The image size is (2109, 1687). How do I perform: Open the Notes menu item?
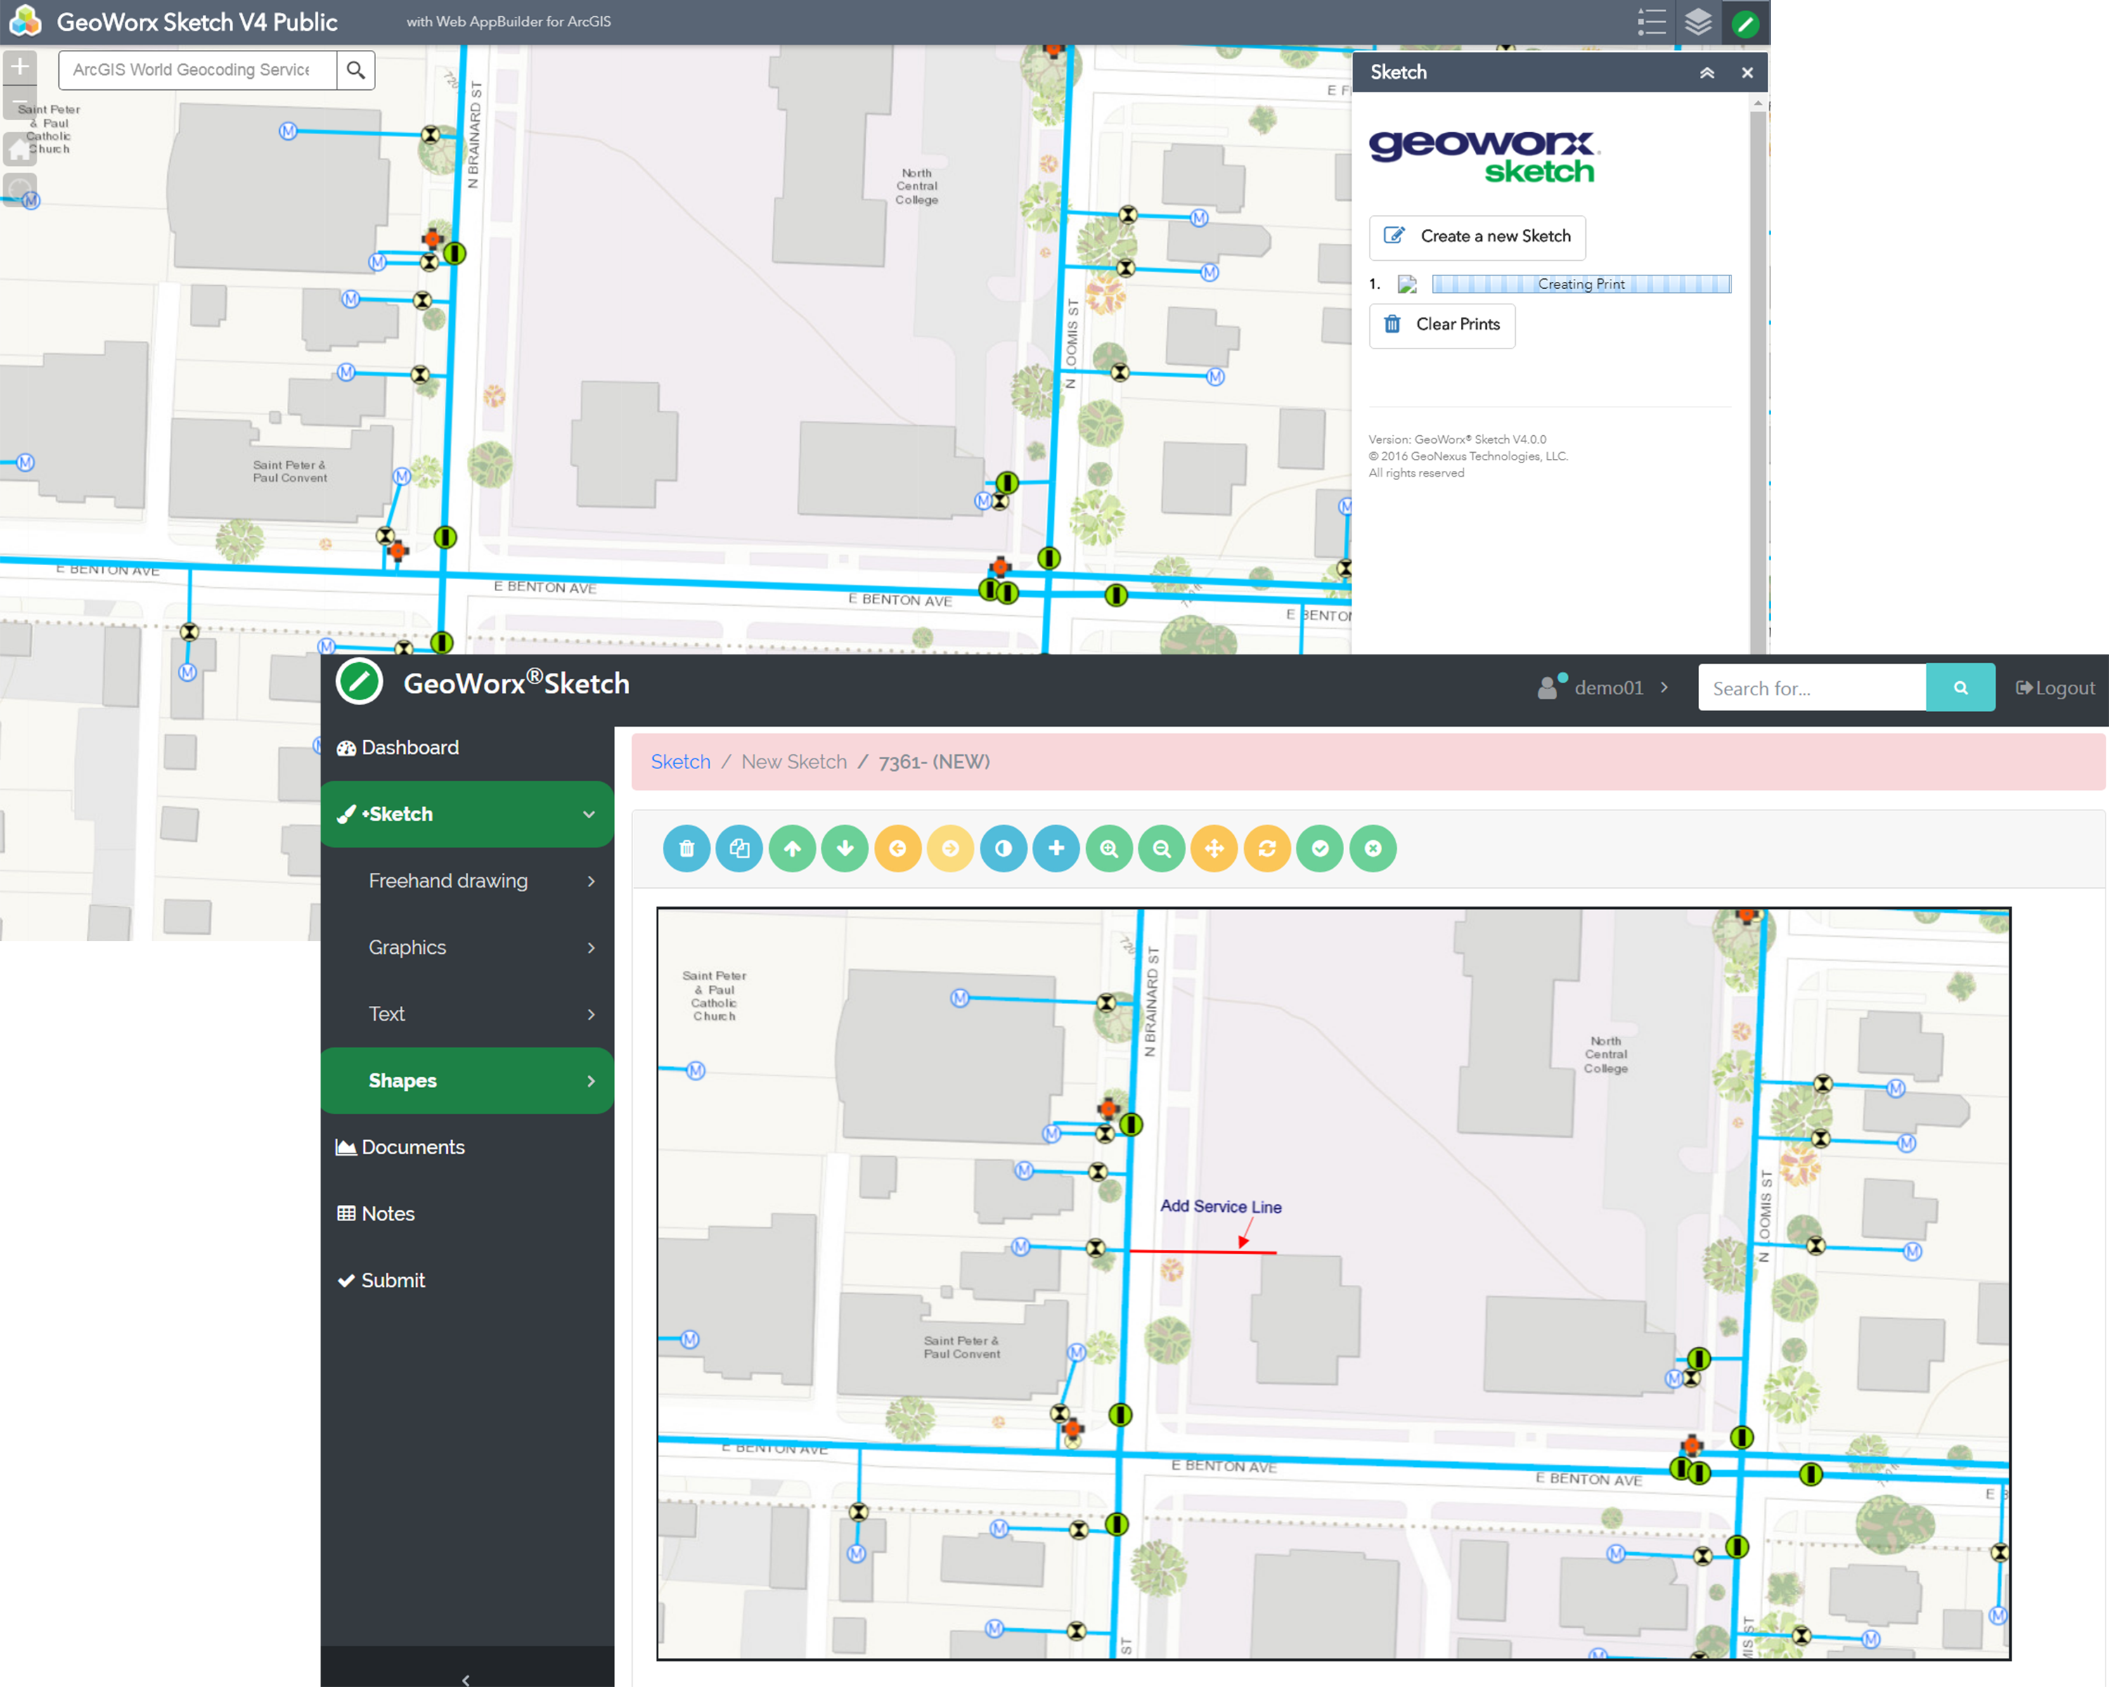pos(387,1214)
